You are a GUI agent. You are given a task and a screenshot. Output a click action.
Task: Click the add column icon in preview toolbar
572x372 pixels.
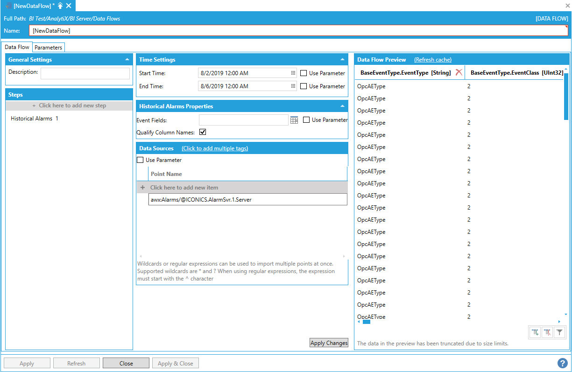[535, 332]
